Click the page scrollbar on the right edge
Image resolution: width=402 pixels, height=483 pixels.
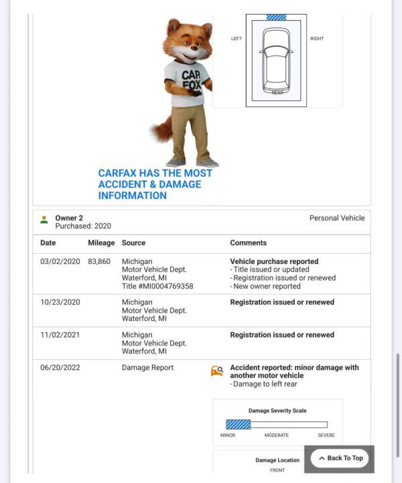(397, 409)
